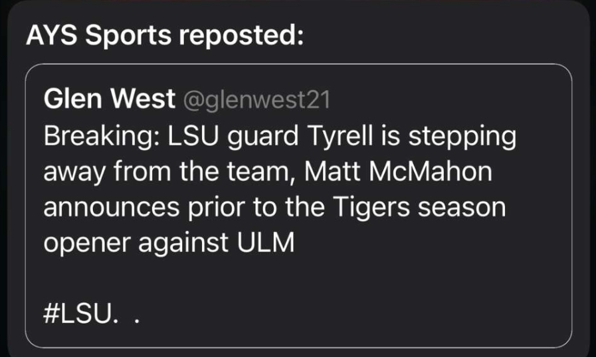Open the #LSU hashtag

(x=77, y=313)
